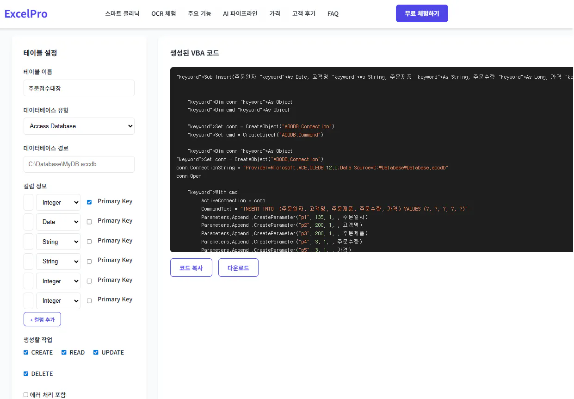Uncheck the READ operation checkbox
The width and height of the screenshot is (574, 399).
point(64,352)
